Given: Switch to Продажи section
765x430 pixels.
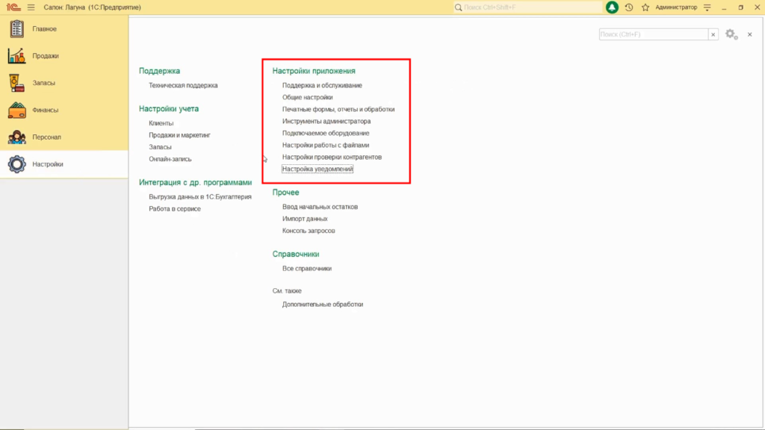Looking at the screenshot, I should pyautogui.click(x=46, y=55).
